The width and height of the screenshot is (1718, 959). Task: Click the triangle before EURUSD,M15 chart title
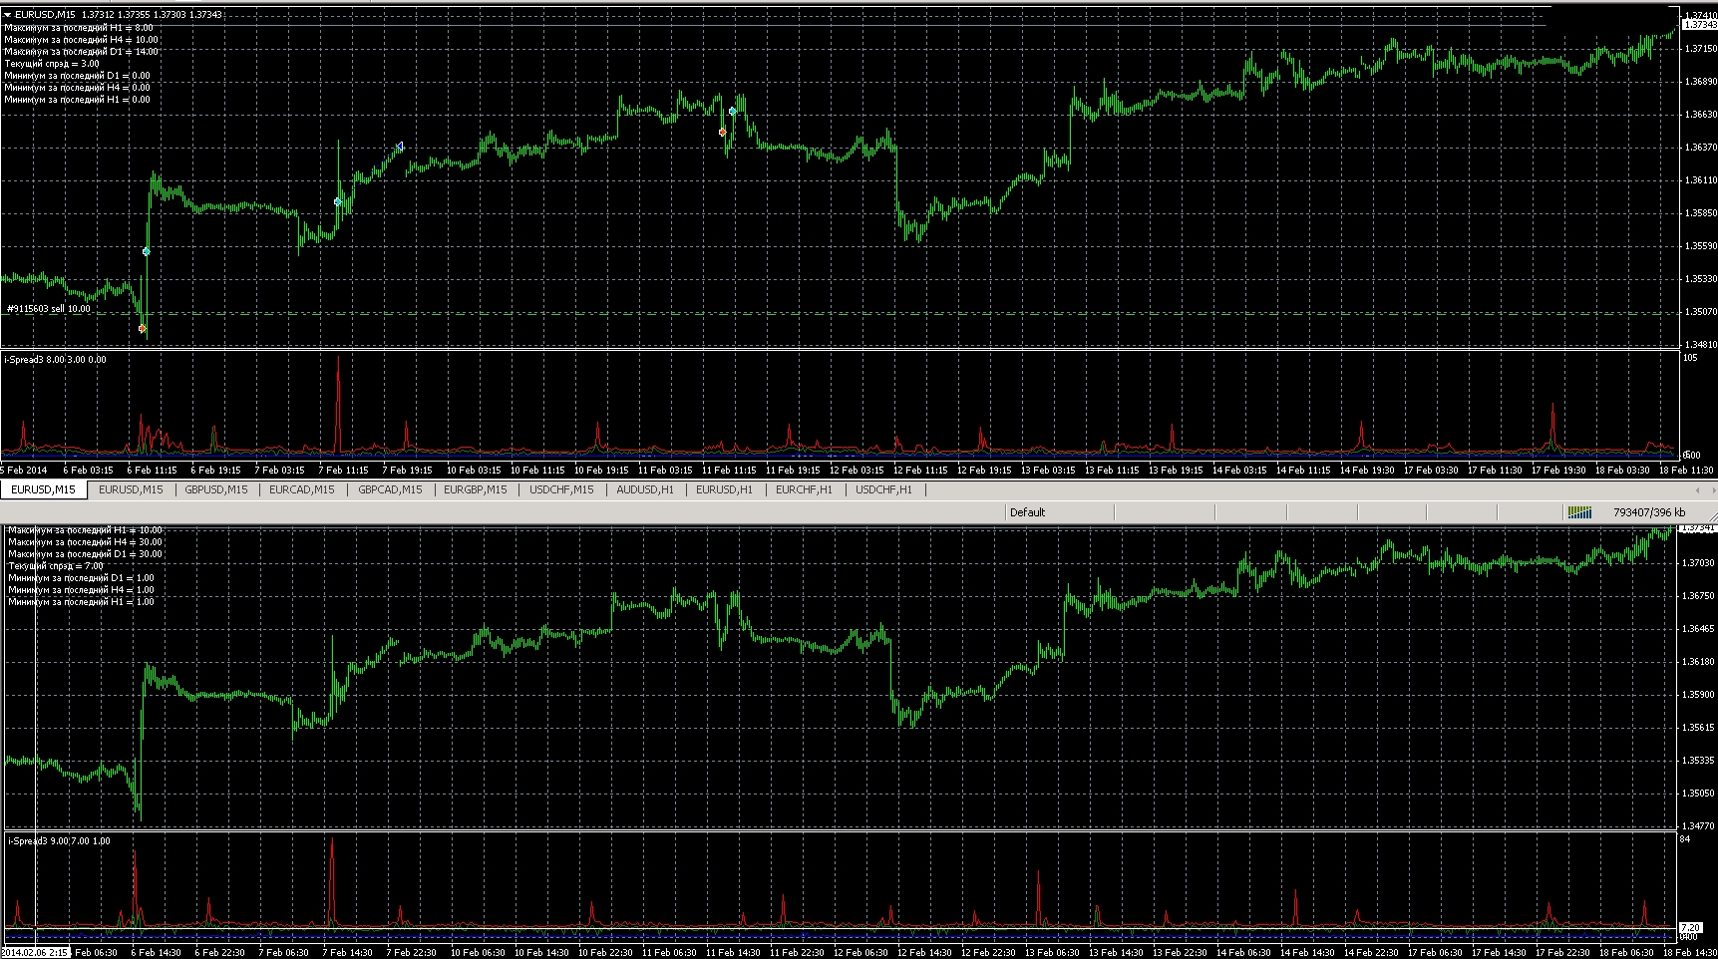pos(8,15)
